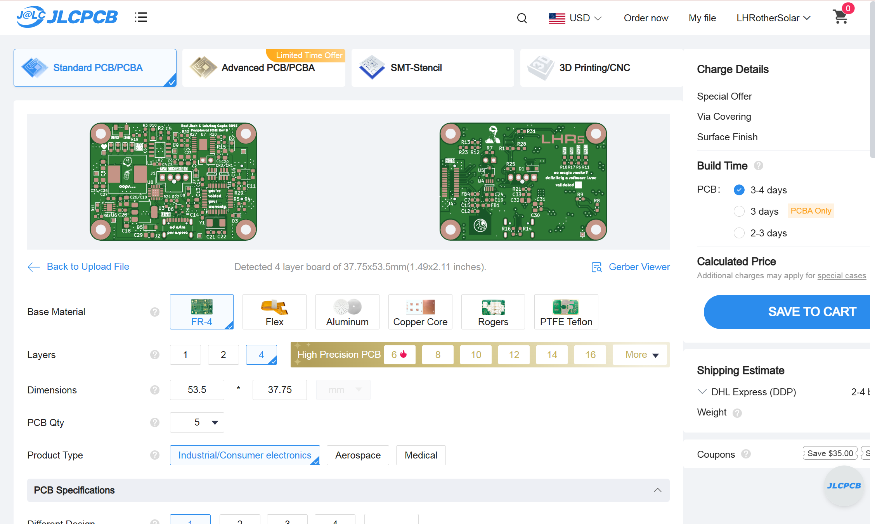Screen dimensions: 875x524
Task: Open the search magnifier icon
Action: pyautogui.click(x=522, y=18)
